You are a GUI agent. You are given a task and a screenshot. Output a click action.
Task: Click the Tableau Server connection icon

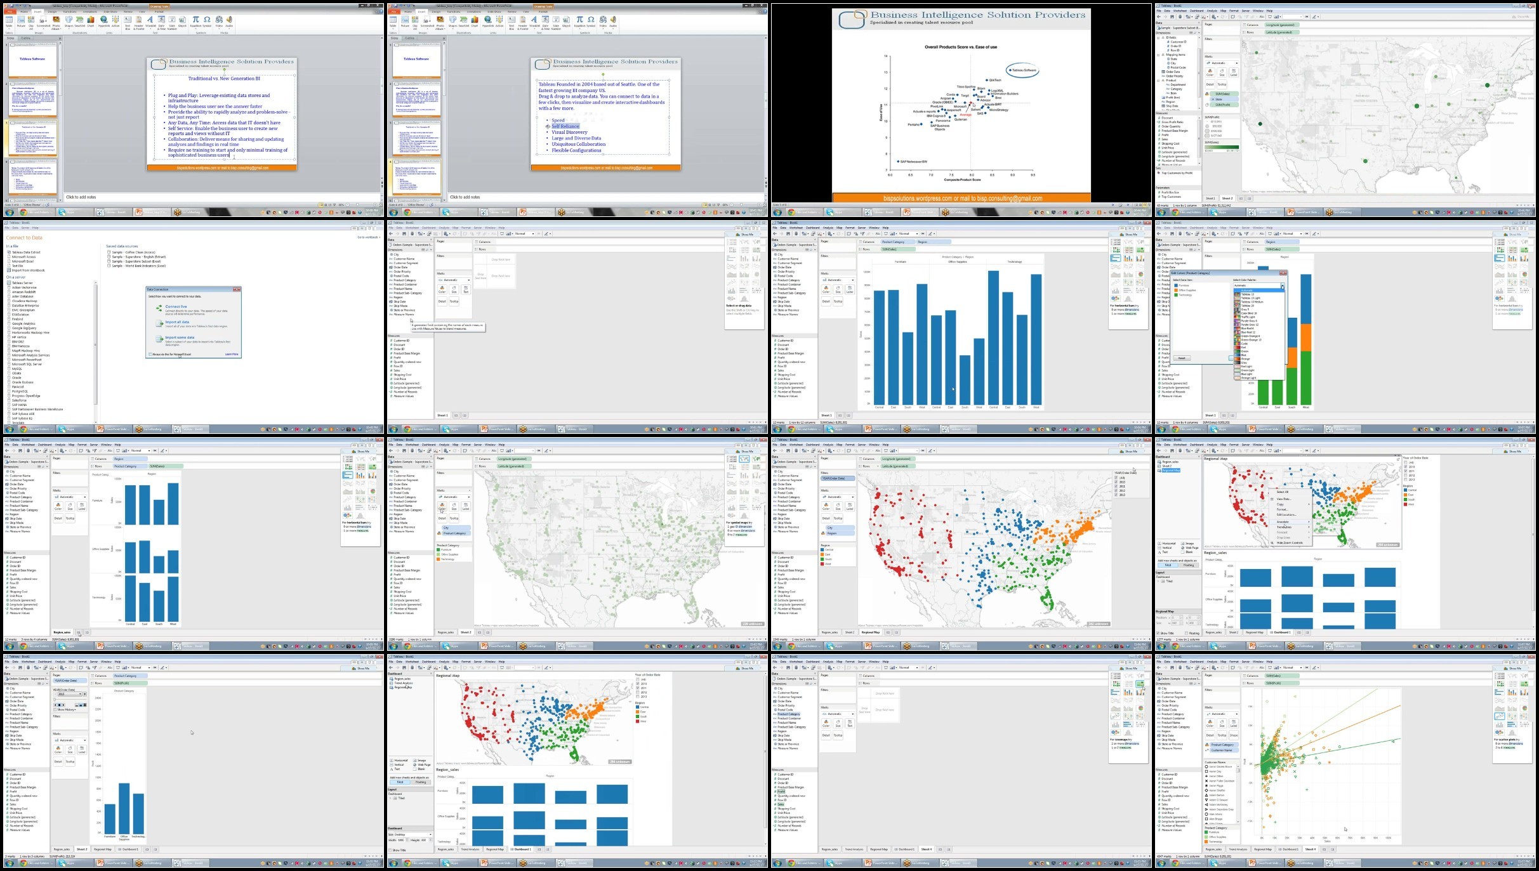pyautogui.click(x=10, y=283)
